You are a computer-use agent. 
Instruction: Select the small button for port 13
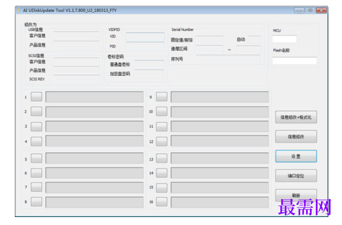pyautogui.click(x=162, y=158)
